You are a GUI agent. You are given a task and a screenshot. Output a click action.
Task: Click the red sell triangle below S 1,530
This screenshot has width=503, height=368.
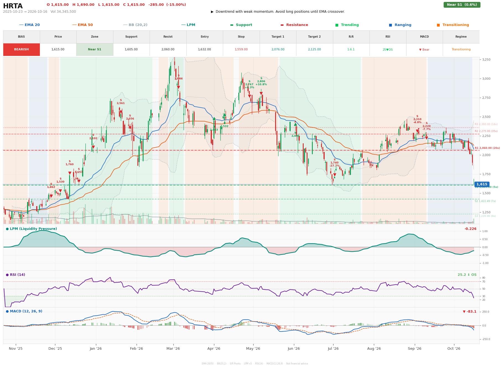61,191
